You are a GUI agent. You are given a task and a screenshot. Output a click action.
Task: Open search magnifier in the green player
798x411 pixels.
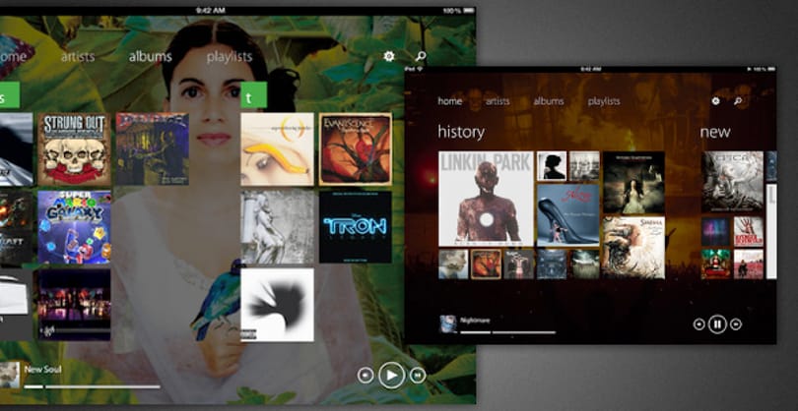click(421, 56)
